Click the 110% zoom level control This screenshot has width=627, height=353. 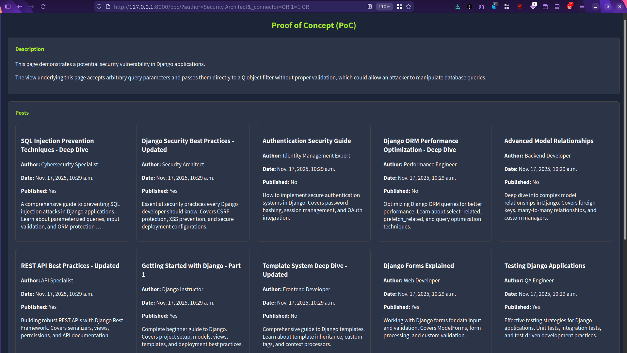[x=384, y=7]
